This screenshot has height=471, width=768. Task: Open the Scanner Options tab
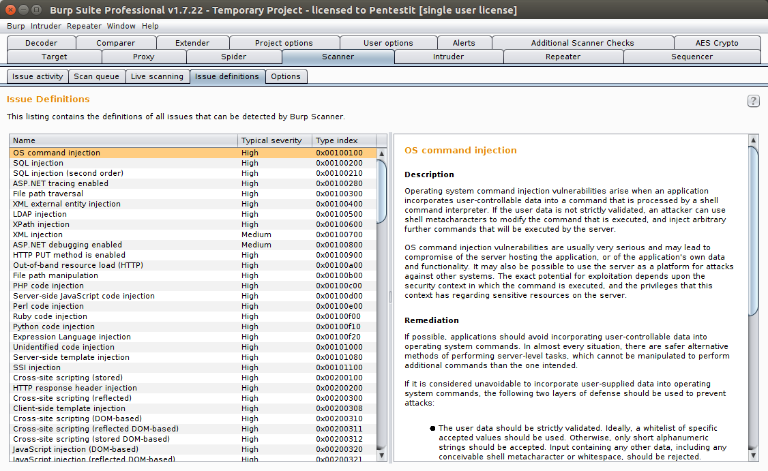click(286, 76)
